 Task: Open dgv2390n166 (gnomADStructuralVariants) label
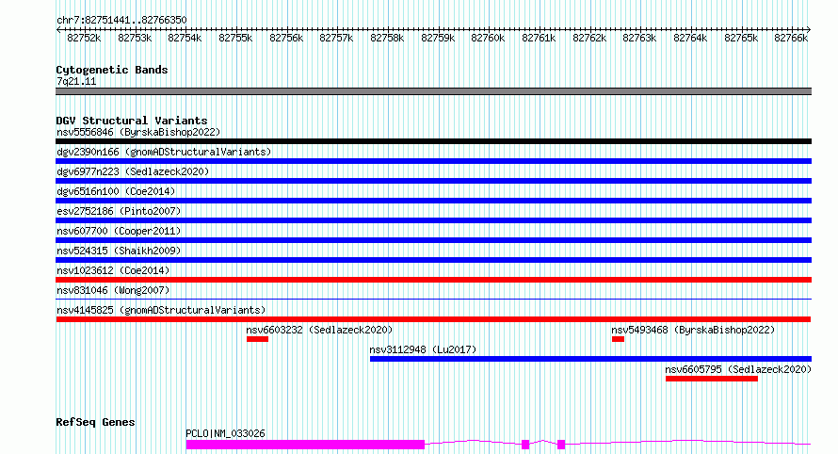coord(164,152)
